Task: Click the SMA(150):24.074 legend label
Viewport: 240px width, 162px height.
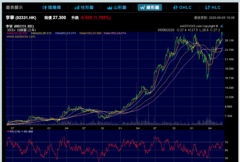Action: point(115,33)
